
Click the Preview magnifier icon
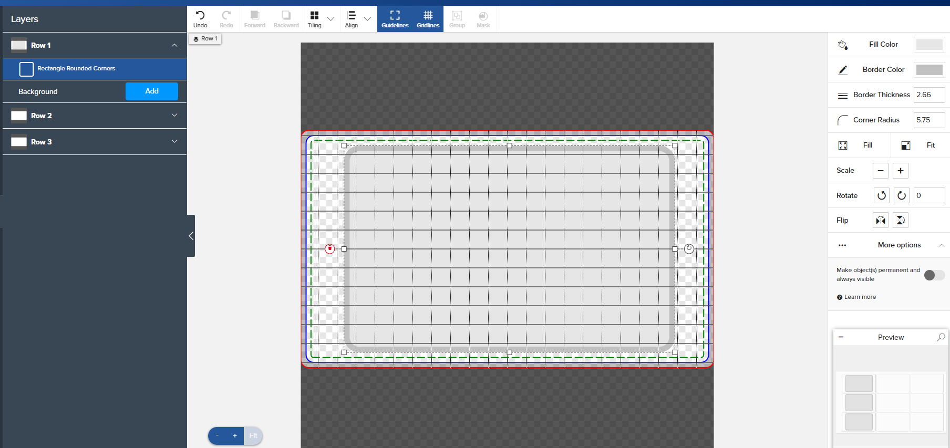941,337
